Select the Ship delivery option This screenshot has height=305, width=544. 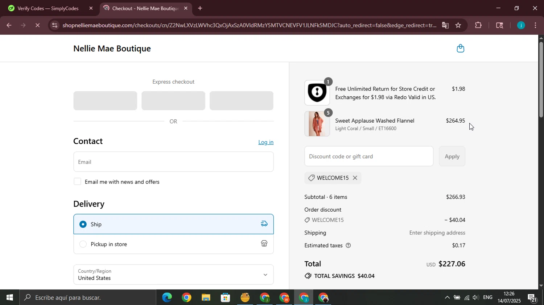(173, 224)
